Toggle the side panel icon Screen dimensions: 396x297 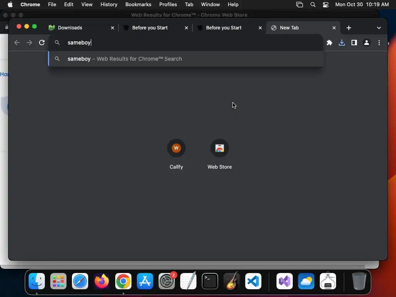pos(354,43)
